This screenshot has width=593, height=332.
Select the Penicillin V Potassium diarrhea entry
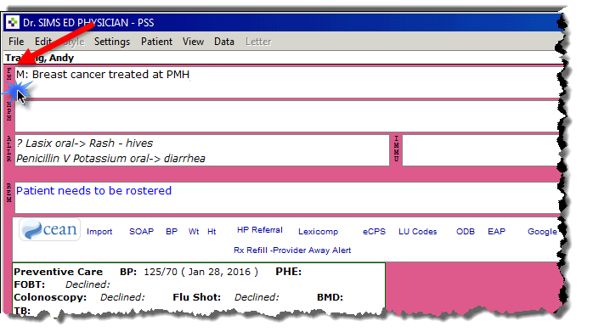pos(110,159)
